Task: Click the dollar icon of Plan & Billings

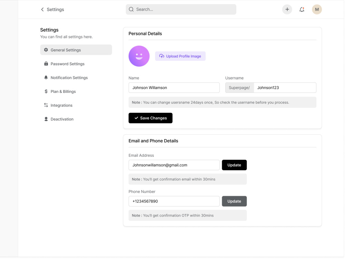Action: 46,92
